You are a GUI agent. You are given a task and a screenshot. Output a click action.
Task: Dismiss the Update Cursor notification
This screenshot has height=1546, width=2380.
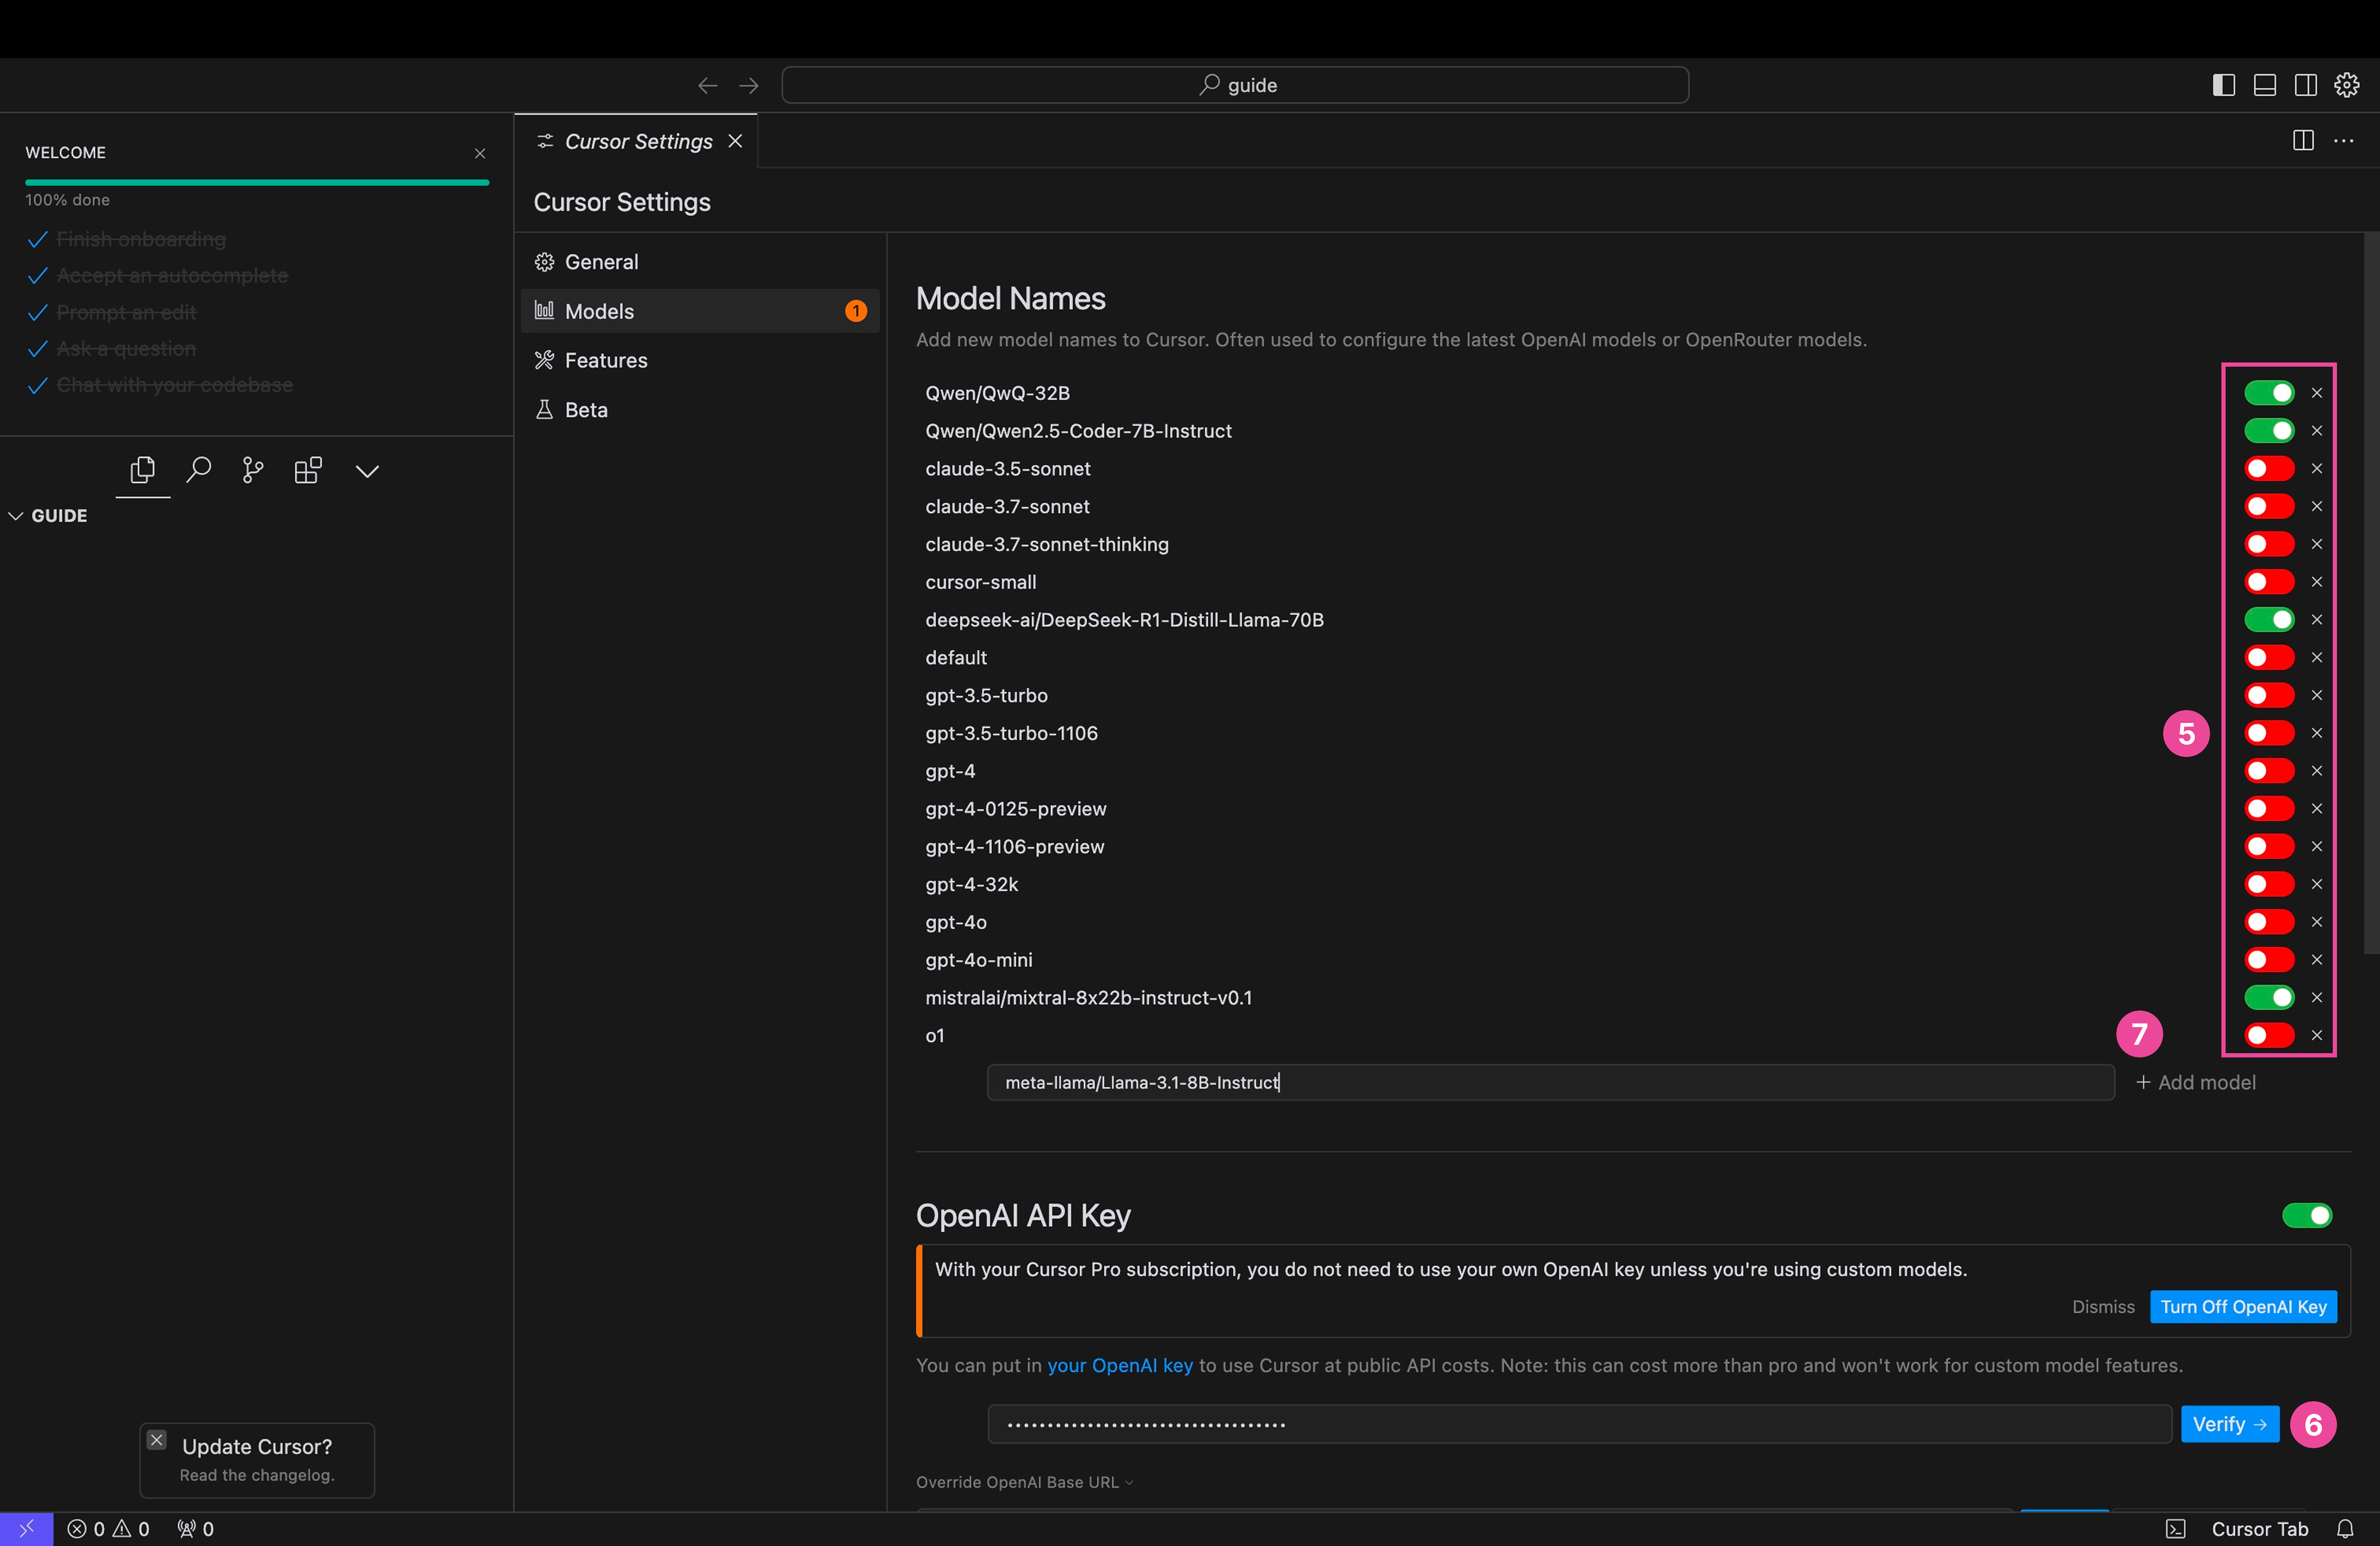157,1440
